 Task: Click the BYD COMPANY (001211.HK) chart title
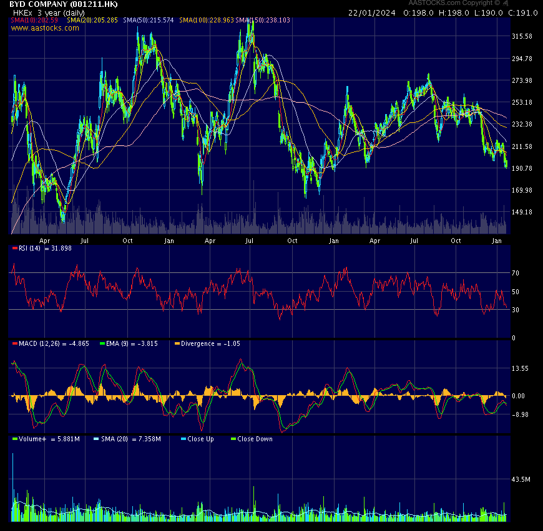pyautogui.click(x=64, y=4)
